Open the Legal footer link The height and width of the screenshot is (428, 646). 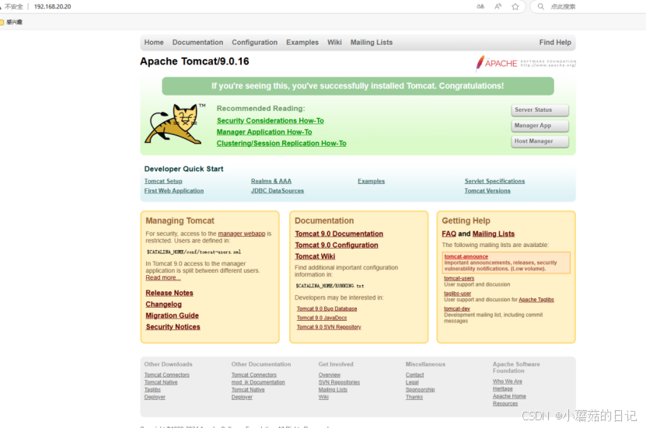[412, 382]
